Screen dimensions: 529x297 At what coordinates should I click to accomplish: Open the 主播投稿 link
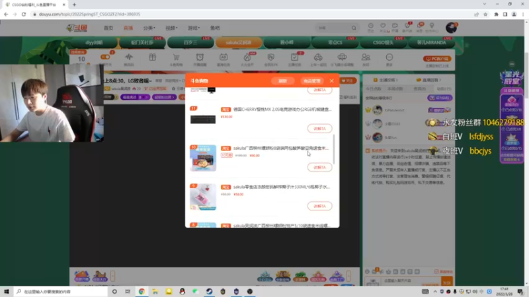coord(386,80)
